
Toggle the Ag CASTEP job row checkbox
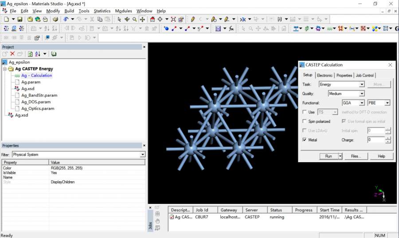(x=172, y=217)
